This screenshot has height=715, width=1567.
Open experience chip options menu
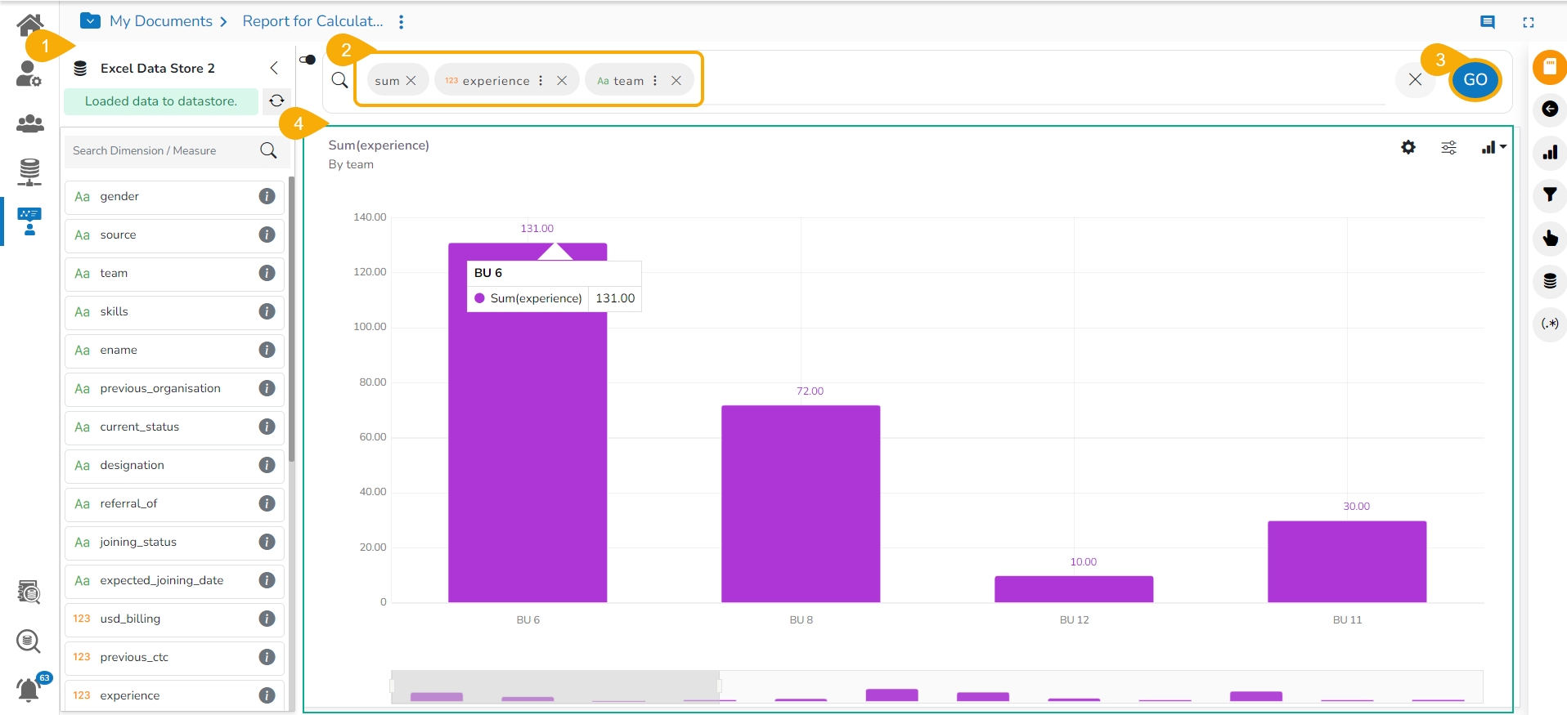pyautogui.click(x=541, y=80)
